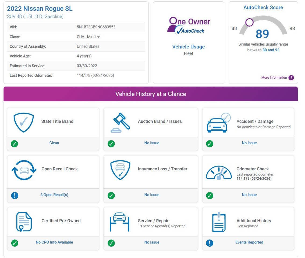Click the Vehicle Usage heading
The height and width of the screenshot is (258, 305).
(189, 47)
